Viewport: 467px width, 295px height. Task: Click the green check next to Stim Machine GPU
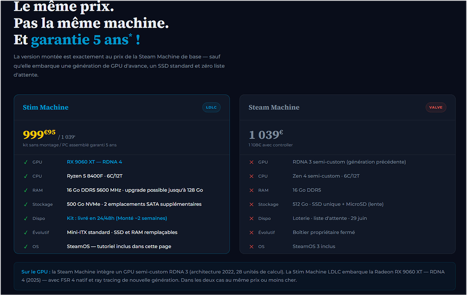[26, 162]
